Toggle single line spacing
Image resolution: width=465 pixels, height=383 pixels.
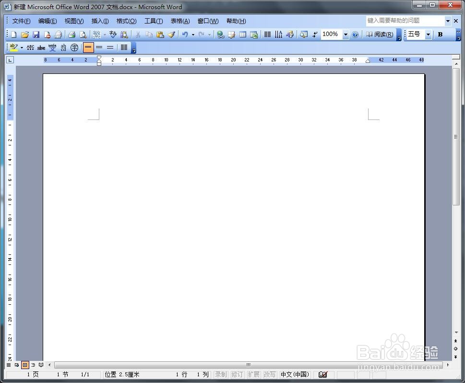[x=88, y=48]
